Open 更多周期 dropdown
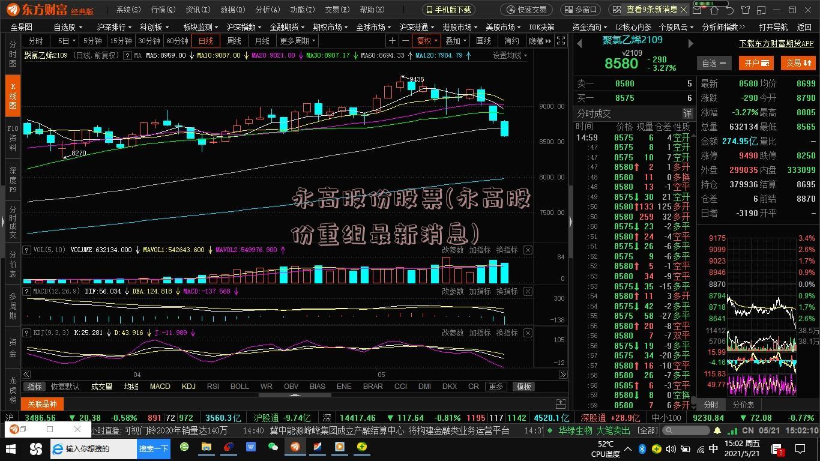This screenshot has width=820, height=461. (297, 41)
